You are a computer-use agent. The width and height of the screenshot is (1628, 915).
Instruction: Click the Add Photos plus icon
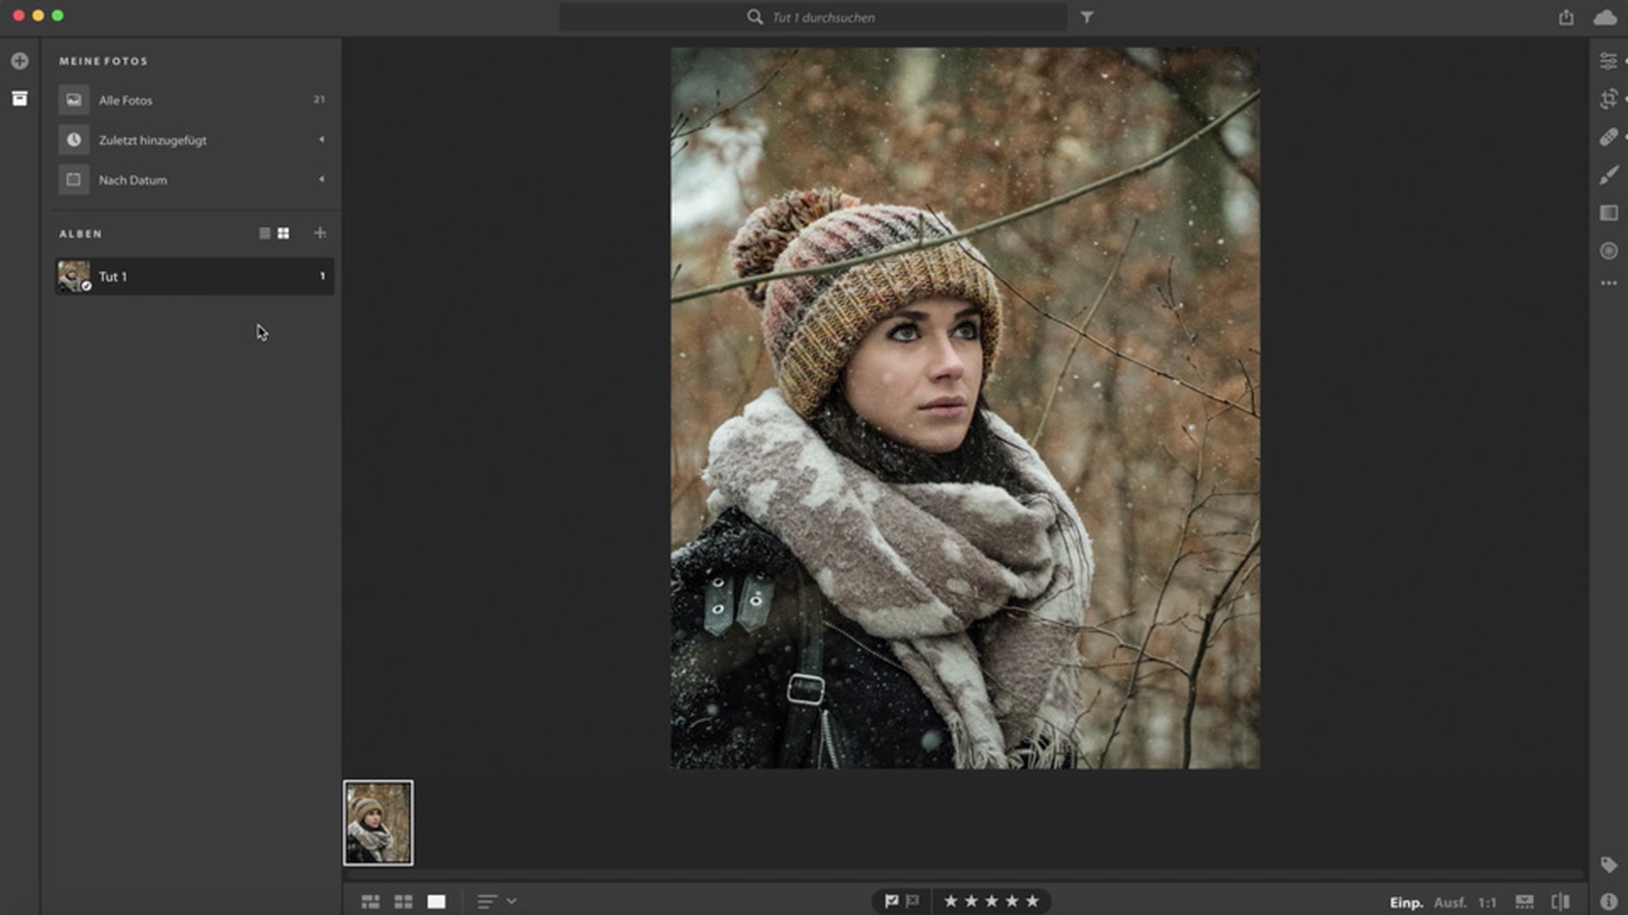(x=20, y=61)
